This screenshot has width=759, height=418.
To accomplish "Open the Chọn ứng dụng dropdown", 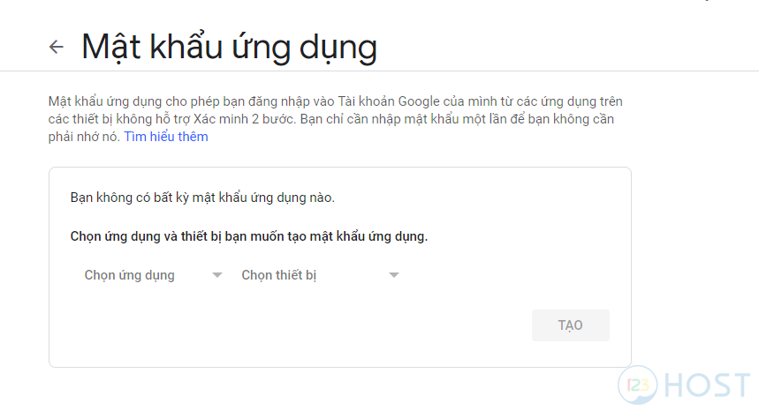I will (x=130, y=275).
